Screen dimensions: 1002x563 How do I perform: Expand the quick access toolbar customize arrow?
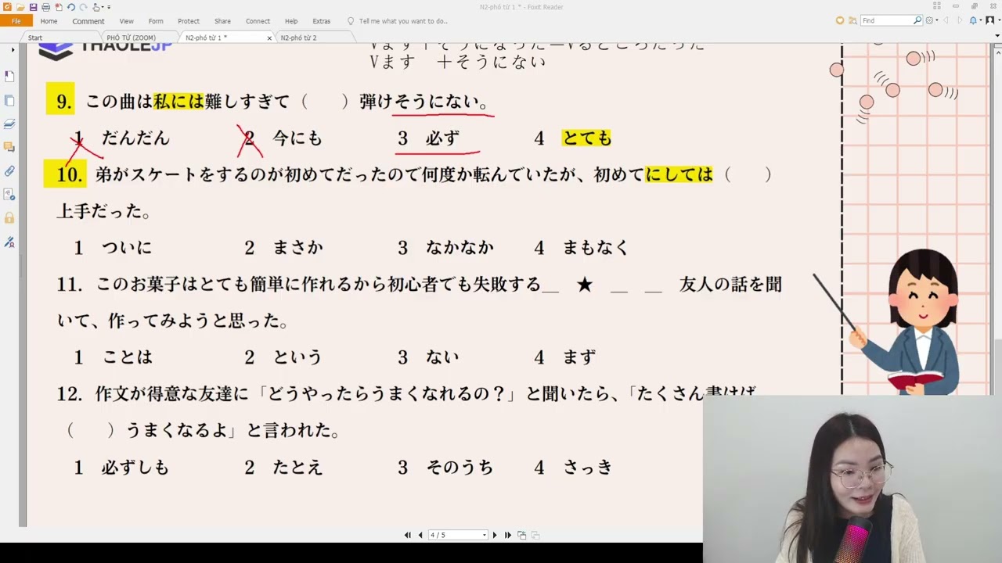click(109, 7)
